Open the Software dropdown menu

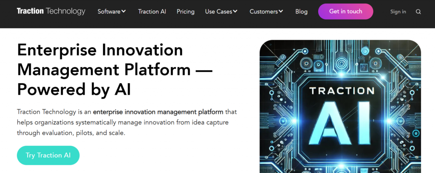coord(112,11)
